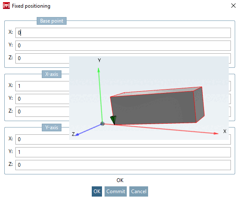Screen dimensions: 239x200
Task: Confirm with the OK button
Action: [x=97, y=191]
